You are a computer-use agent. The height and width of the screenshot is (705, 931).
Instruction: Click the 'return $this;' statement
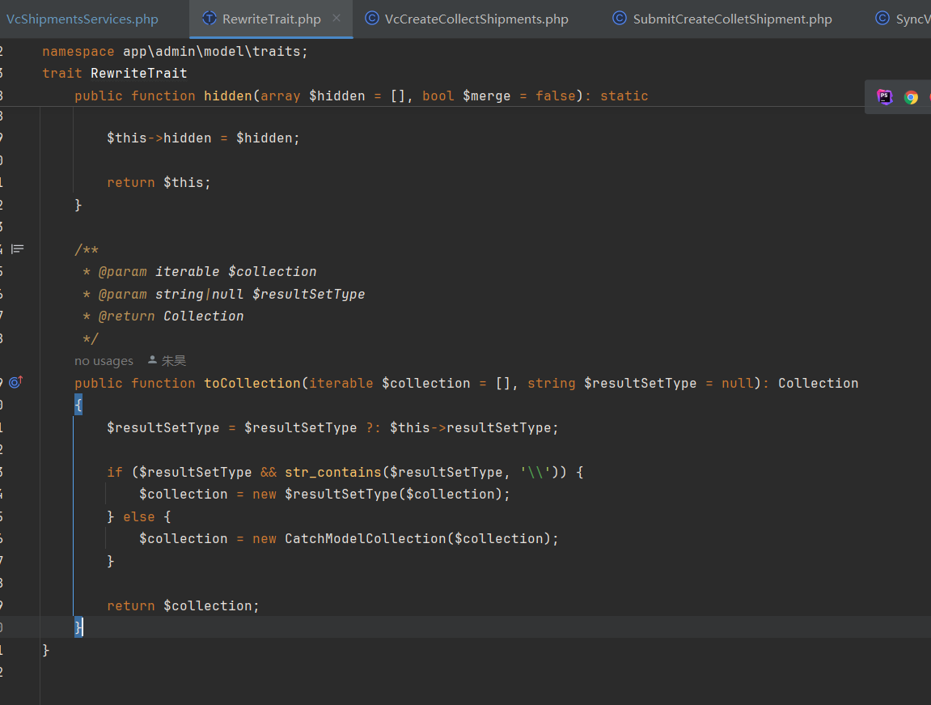tap(159, 182)
